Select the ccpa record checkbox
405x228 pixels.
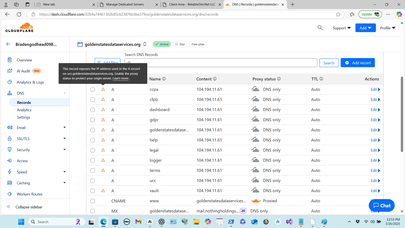point(93,89)
